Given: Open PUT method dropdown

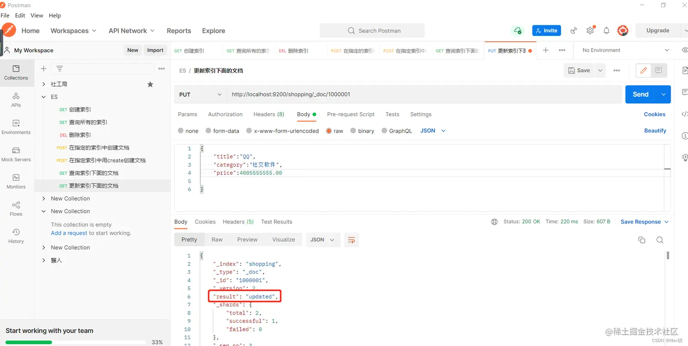Looking at the screenshot, I should (x=200, y=94).
